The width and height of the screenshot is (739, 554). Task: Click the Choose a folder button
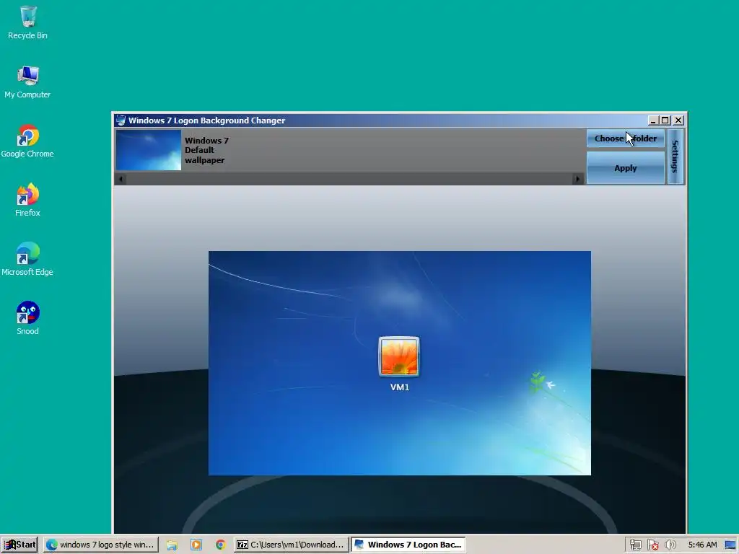tap(626, 138)
